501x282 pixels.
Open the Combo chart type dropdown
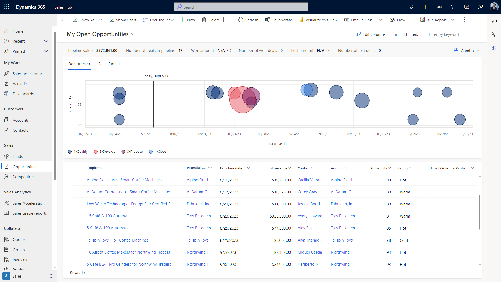click(467, 51)
